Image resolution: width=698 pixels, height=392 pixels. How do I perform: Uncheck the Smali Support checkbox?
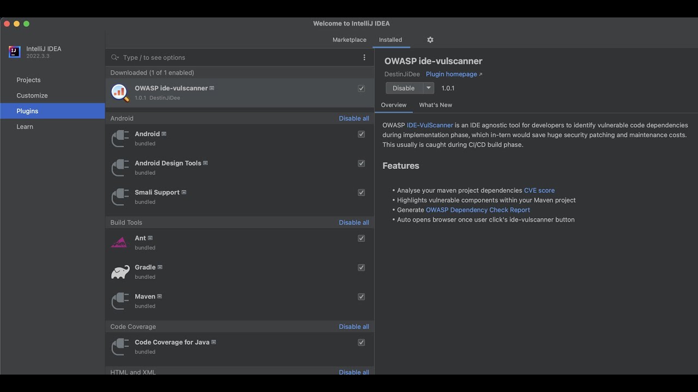click(x=361, y=193)
